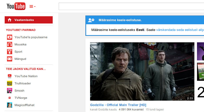The height and width of the screenshot is (112, 204).
Task: Open the Truthloader channel
Action: click(23, 83)
